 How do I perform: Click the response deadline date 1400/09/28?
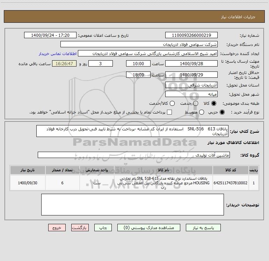pos(191,63)
